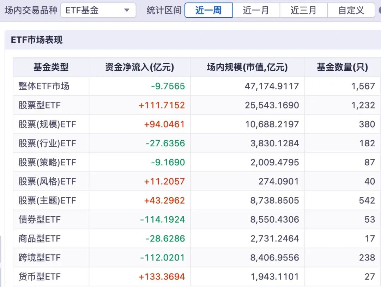Select the 股票(行业)ETF row label
The width and height of the screenshot is (381, 287).
[47, 143]
